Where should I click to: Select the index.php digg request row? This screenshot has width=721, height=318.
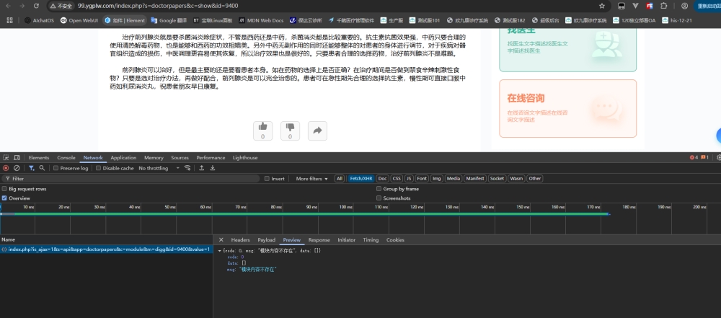point(106,249)
